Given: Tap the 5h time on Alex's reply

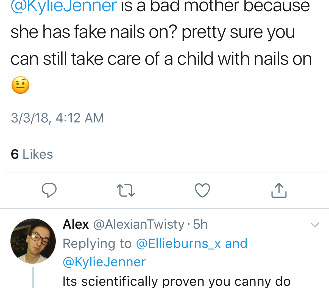Looking at the screenshot, I should pos(200,224).
